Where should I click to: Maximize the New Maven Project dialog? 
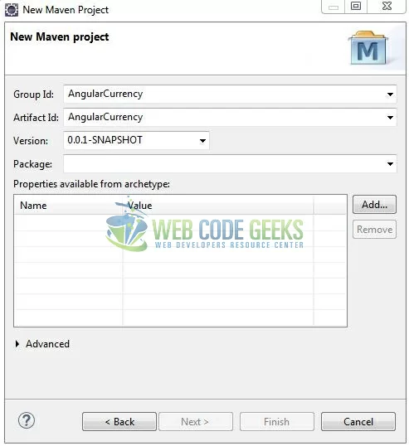(x=356, y=7)
